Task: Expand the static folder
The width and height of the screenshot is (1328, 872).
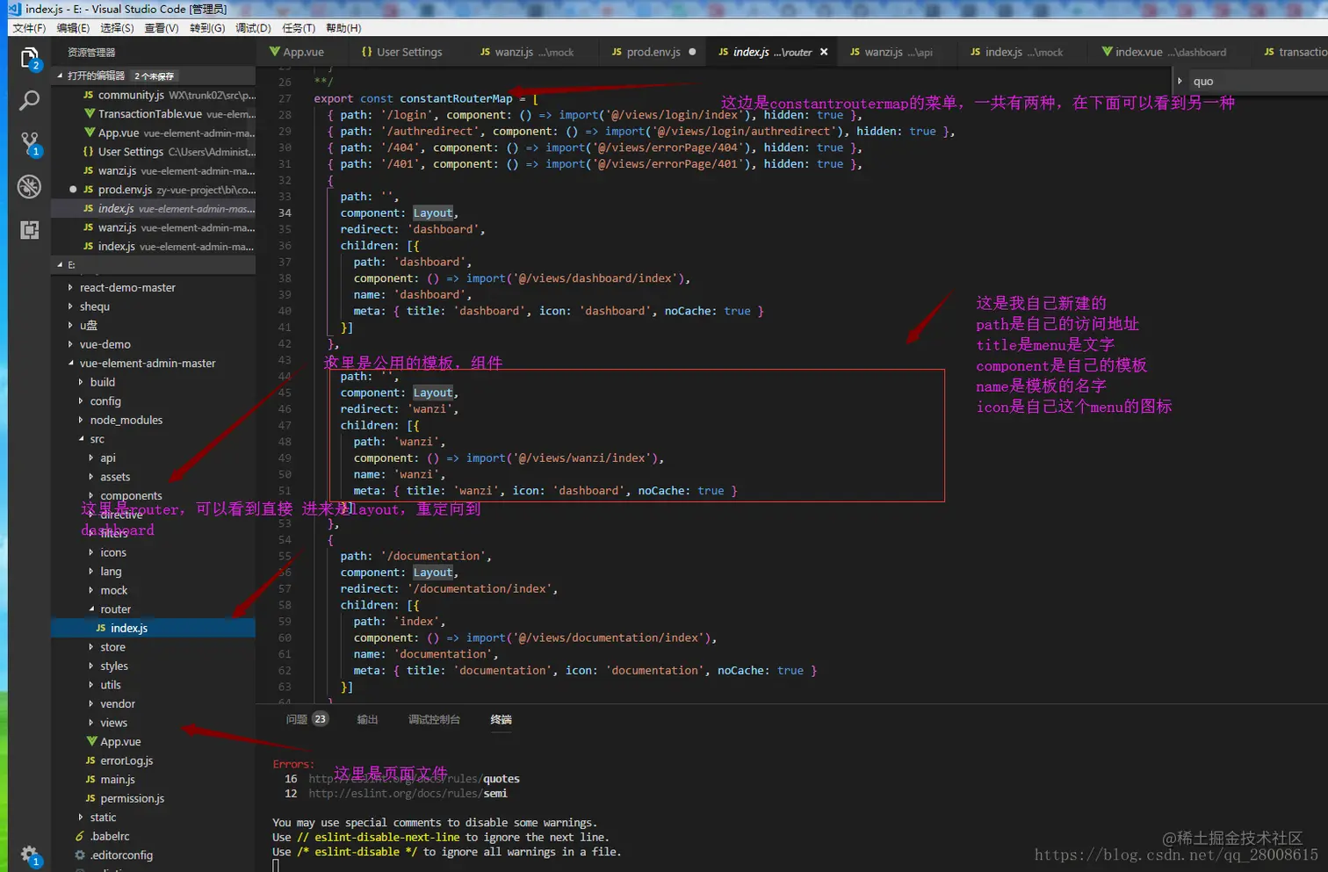Action: click(154, 818)
